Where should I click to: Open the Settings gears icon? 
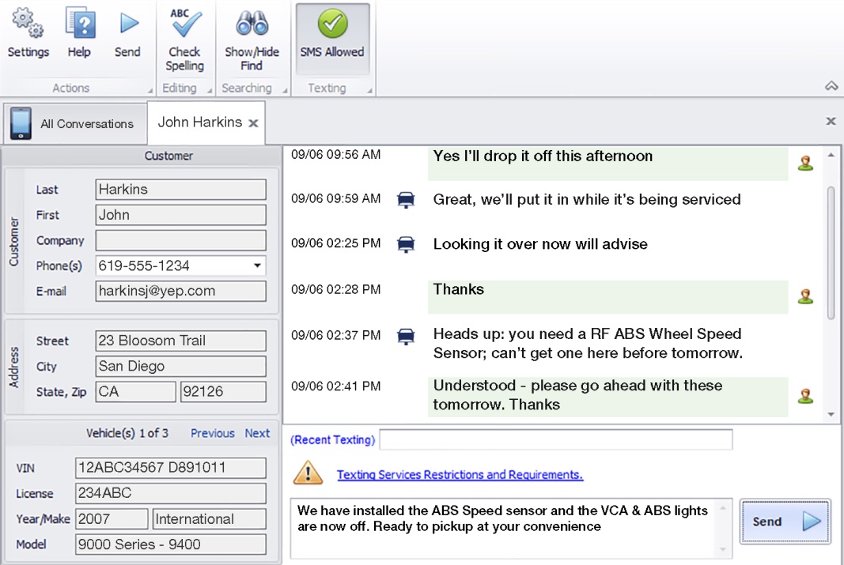click(28, 24)
